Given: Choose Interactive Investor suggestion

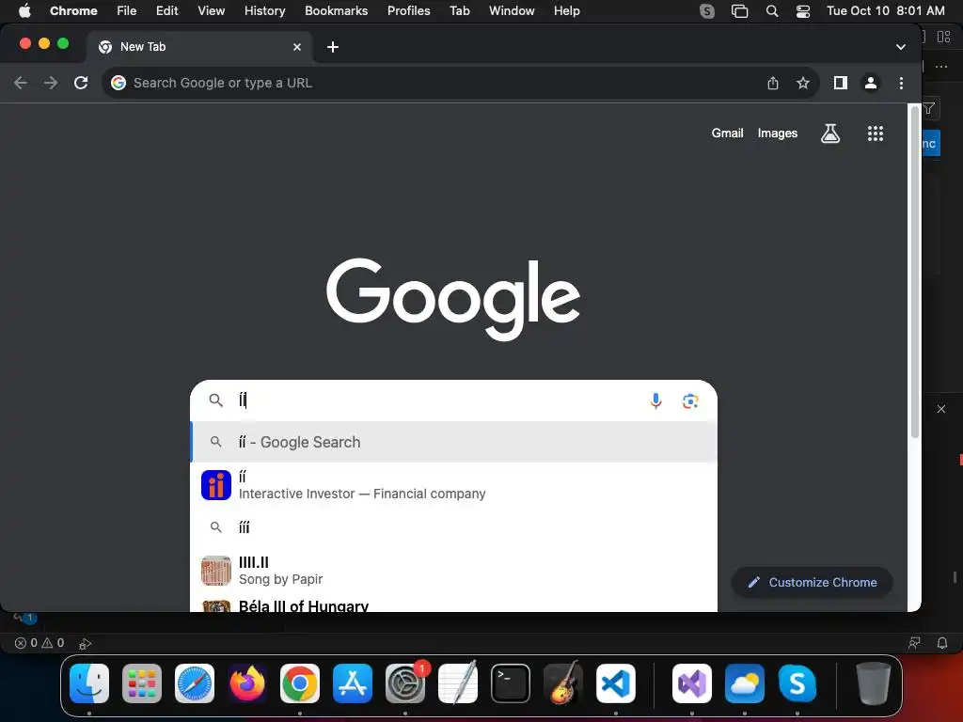Looking at the screenshot, I should (x=454, y=485).
